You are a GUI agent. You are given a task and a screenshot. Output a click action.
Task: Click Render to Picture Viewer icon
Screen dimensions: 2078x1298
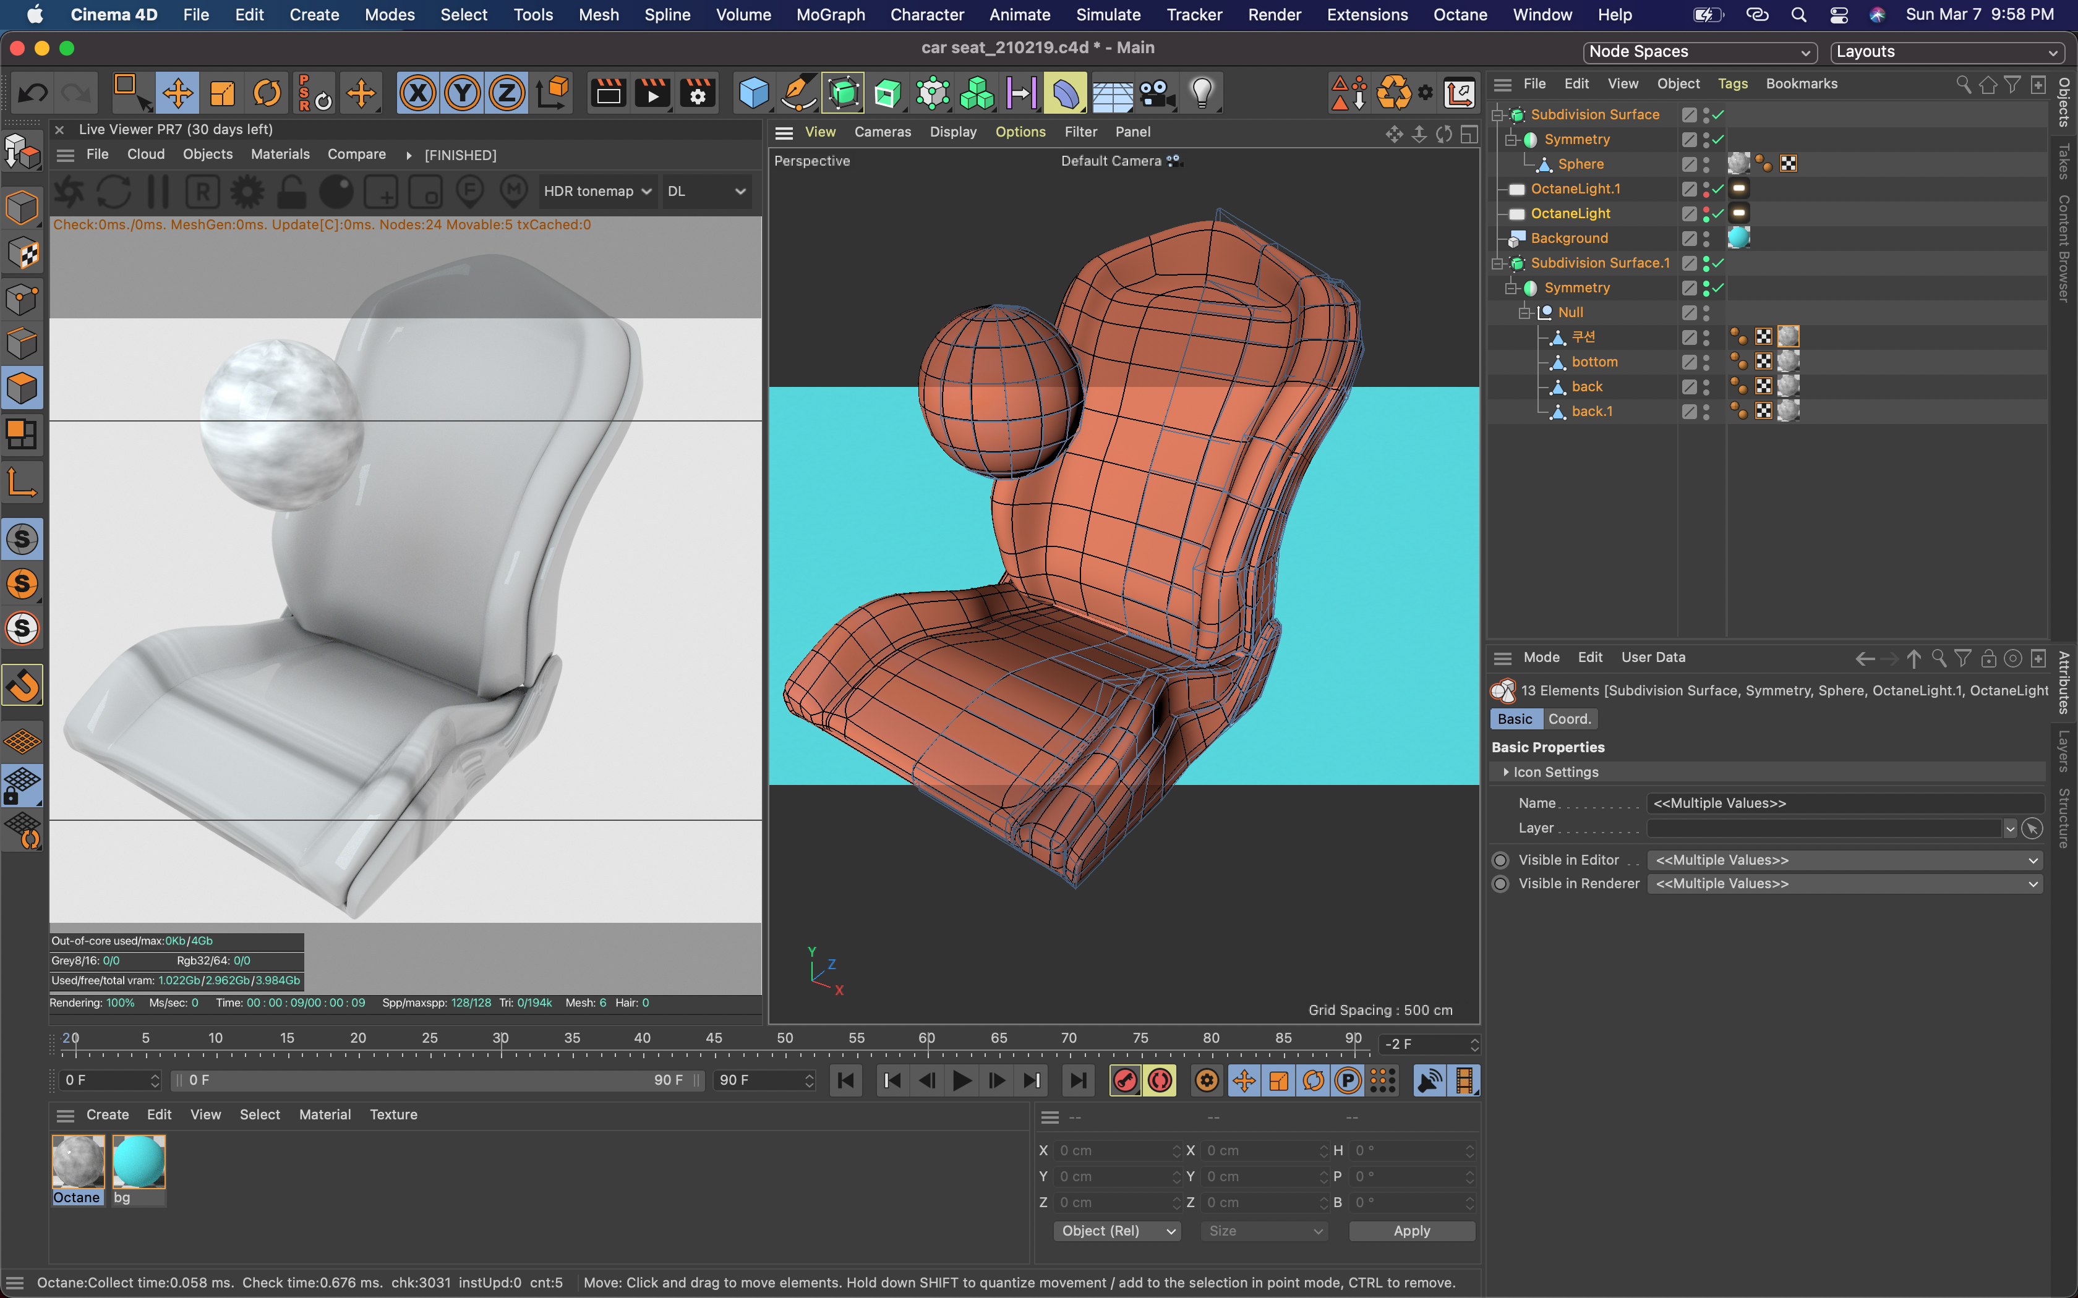pyautogui.click(x=652, y=93)
